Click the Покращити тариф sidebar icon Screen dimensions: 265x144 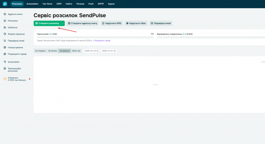click(5, 54)
